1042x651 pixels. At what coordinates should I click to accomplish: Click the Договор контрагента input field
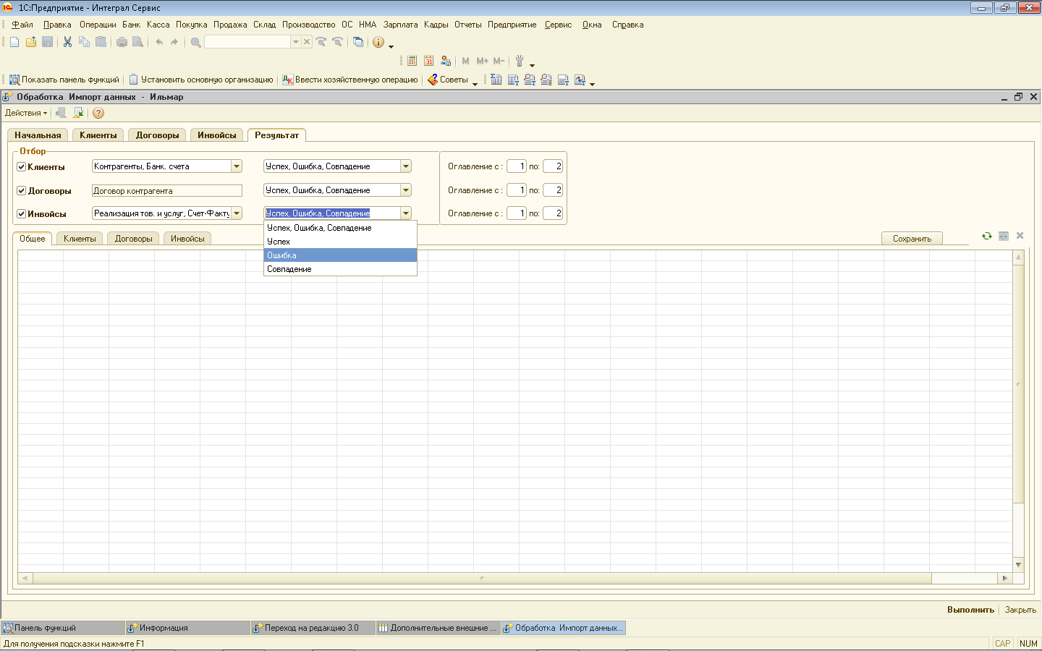click(166, 191)
